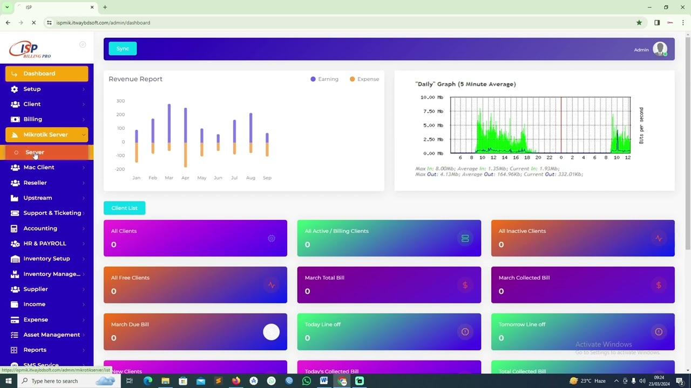Toggle the Earning series in chart legend
Viewport: 691px width, 388px height.
324,79
